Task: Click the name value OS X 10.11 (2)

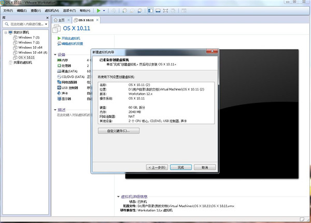Action: (x=139, y=85)
